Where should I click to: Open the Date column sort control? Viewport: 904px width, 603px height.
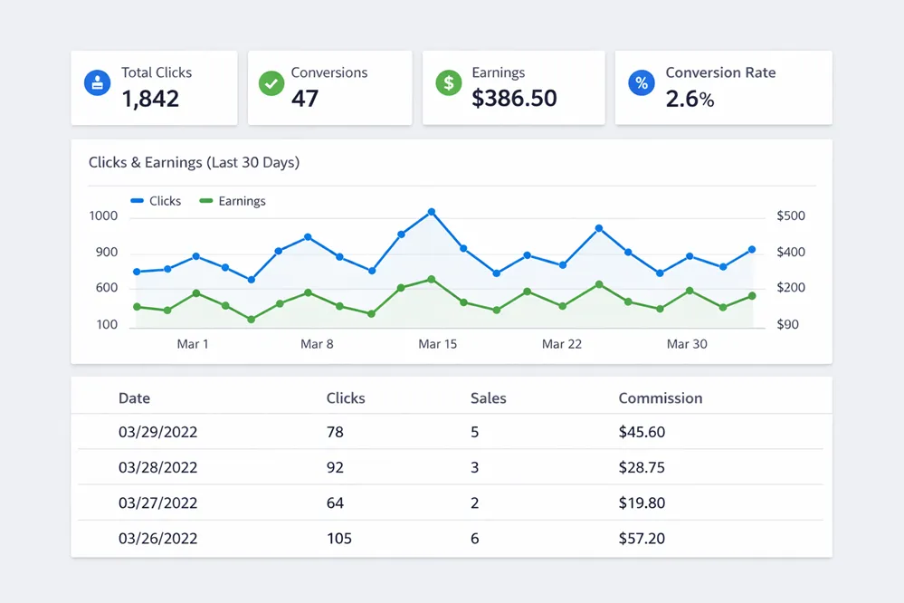tap(134, 397)
